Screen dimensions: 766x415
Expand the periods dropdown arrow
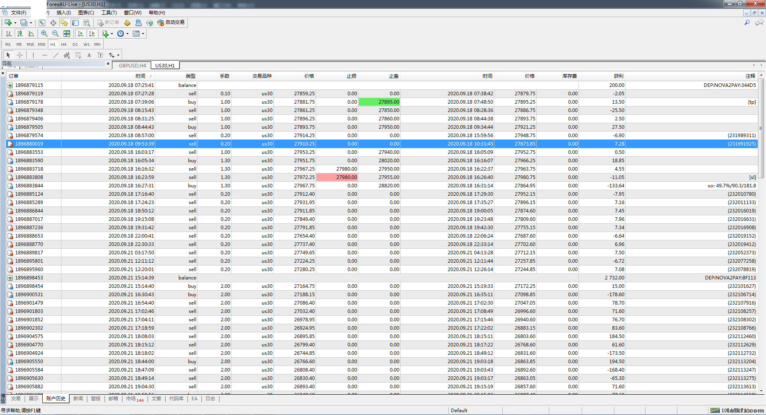point(127,34)
